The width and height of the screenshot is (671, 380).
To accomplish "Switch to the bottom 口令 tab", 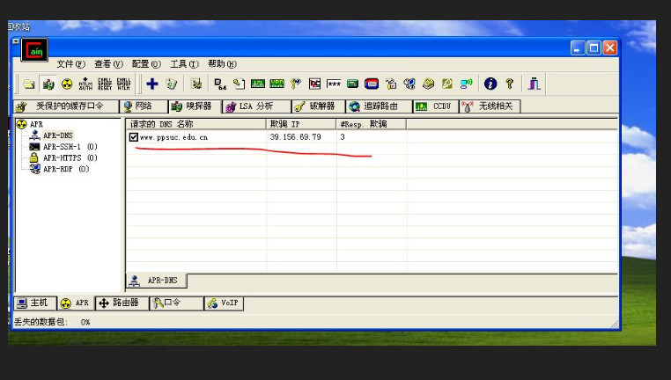I will pos(176,303).
